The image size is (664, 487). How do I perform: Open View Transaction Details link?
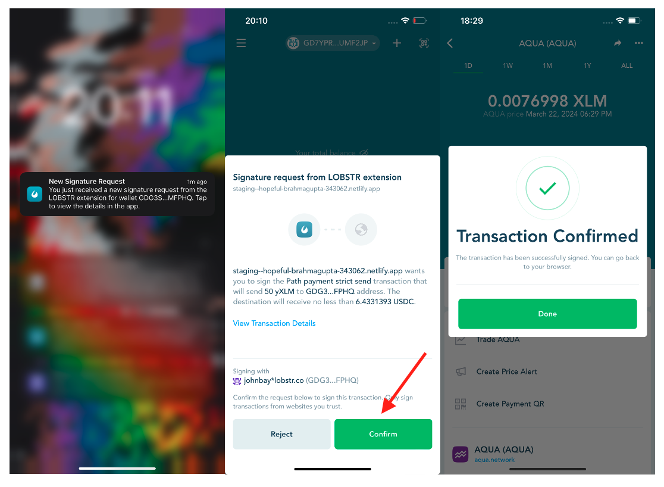pyautogui.click(x=274, y=323)
